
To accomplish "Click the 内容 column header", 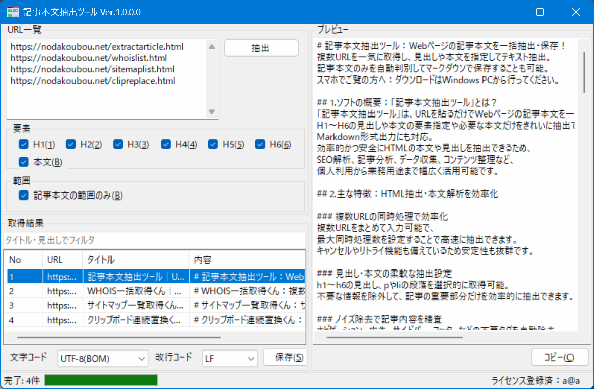I will tap(246, 260).
